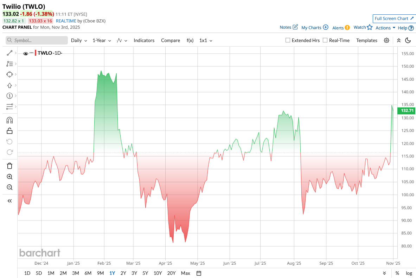This screenshot has height=278, width=416.
Task: Click the REALTIME quote link
Action: tap(66, 21)
